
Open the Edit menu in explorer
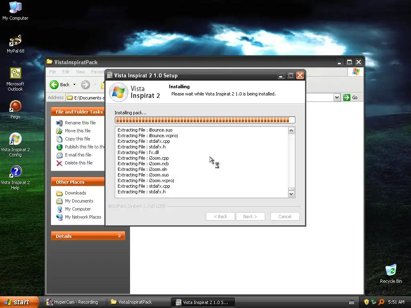click(x=65, y=72)
